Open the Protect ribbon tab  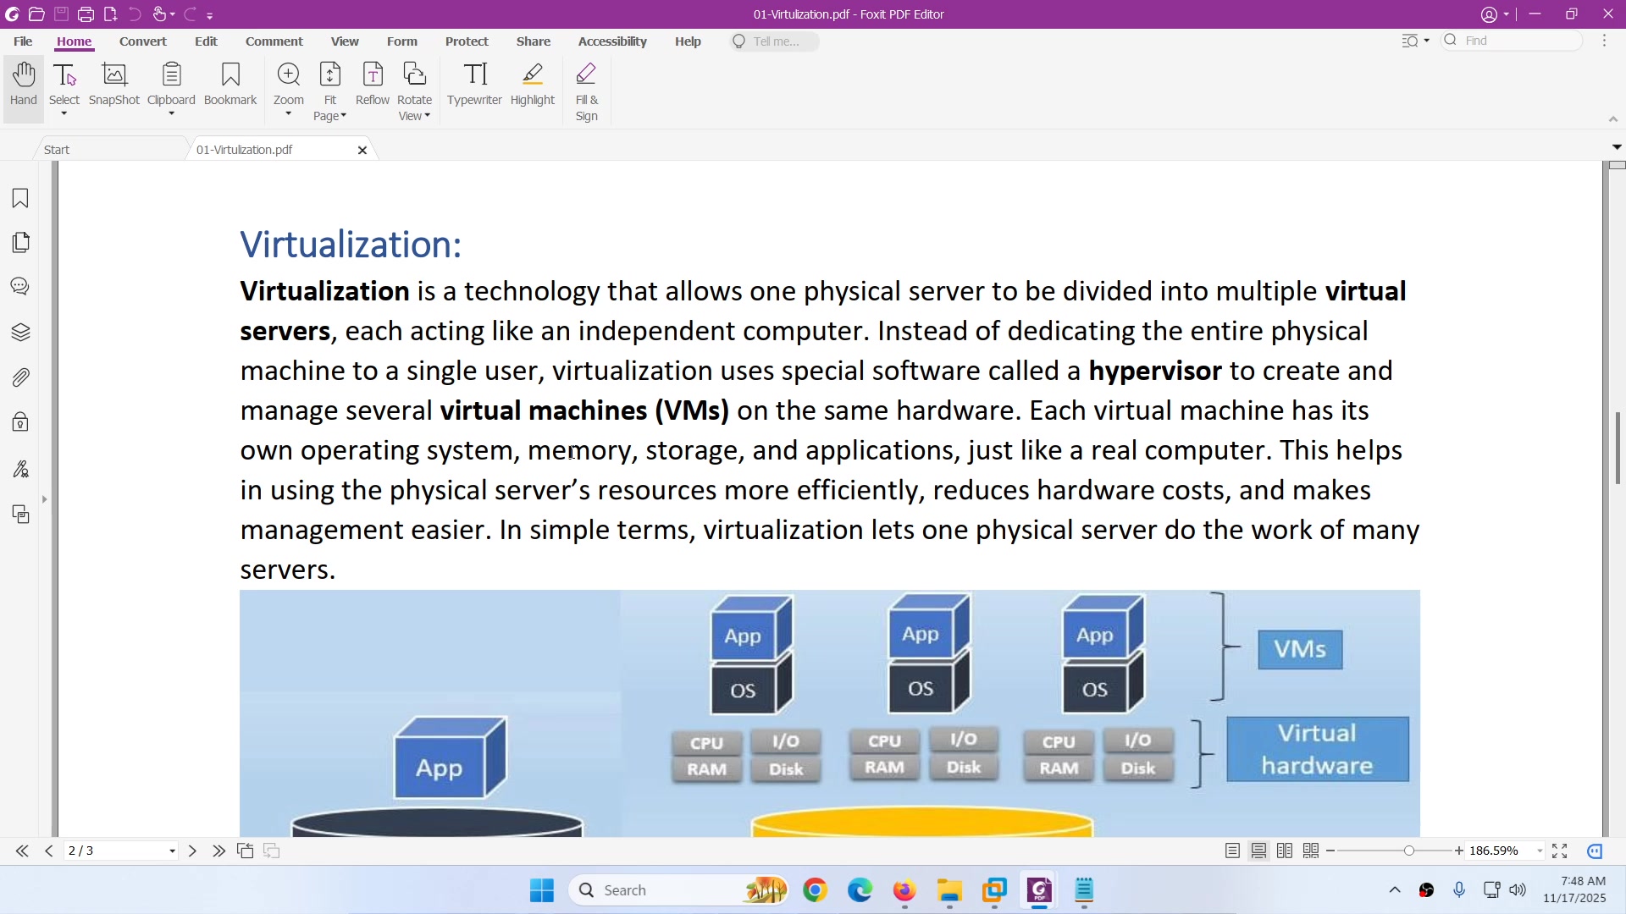pyautogui.click(x=467, y=41)
